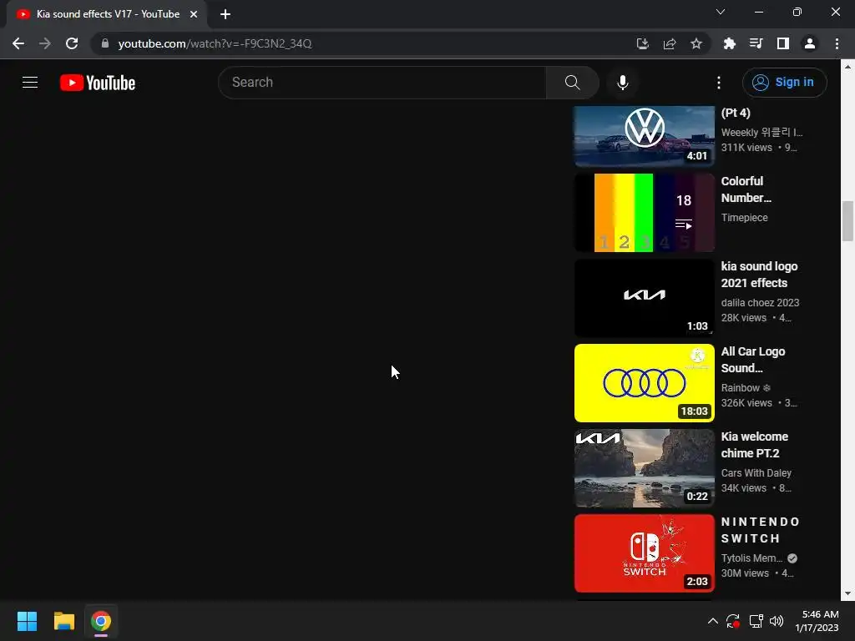View site info via lock icon
This screenshot has width=855, height=641.
click(104, 43)
